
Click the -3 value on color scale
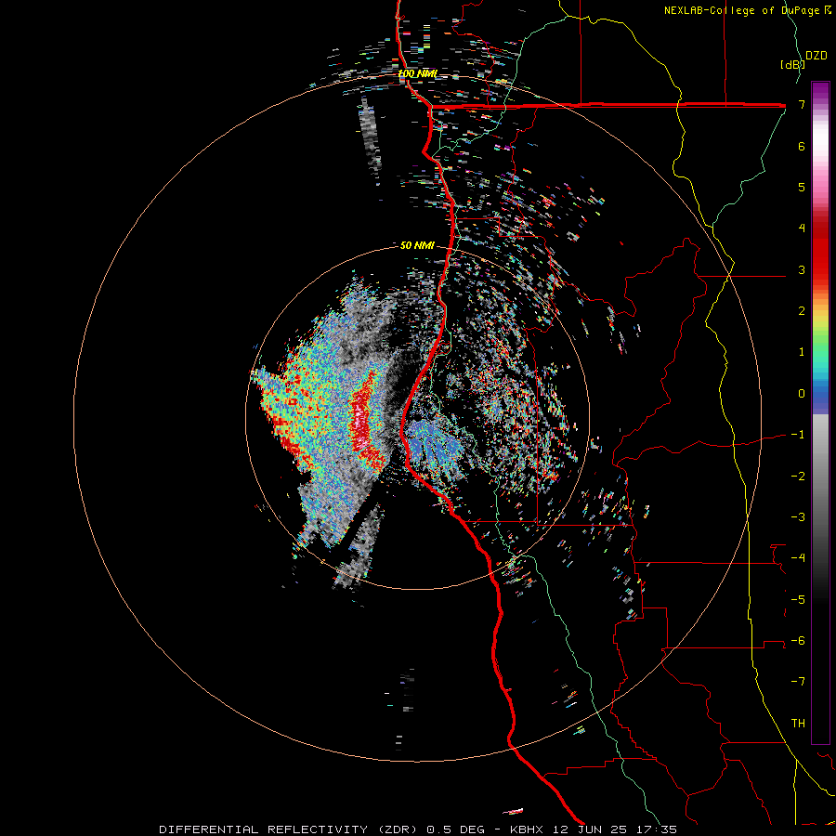coord(798,516)
